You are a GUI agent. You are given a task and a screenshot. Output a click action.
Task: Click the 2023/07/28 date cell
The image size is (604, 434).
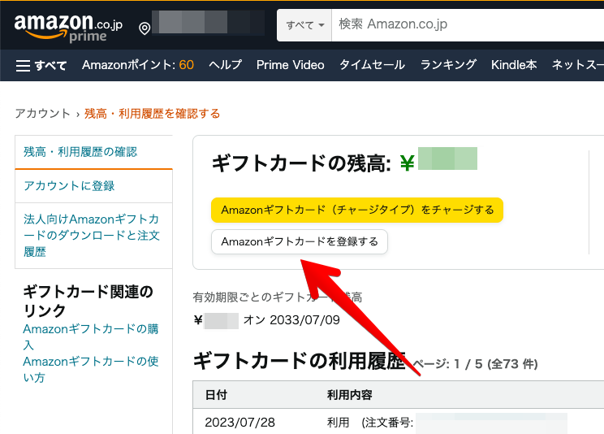point(240,423)
